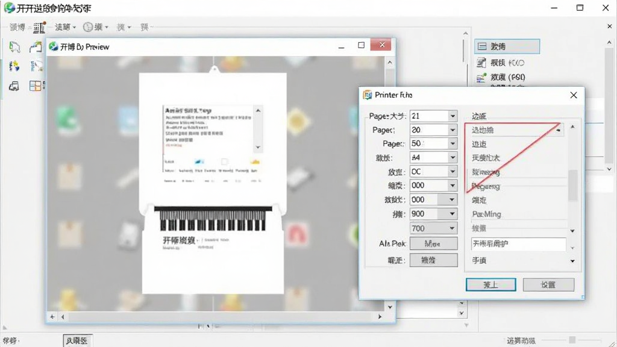Open the first text menu in main toolbar
This screenshot has width=617, height=347.
click(17, 27)
